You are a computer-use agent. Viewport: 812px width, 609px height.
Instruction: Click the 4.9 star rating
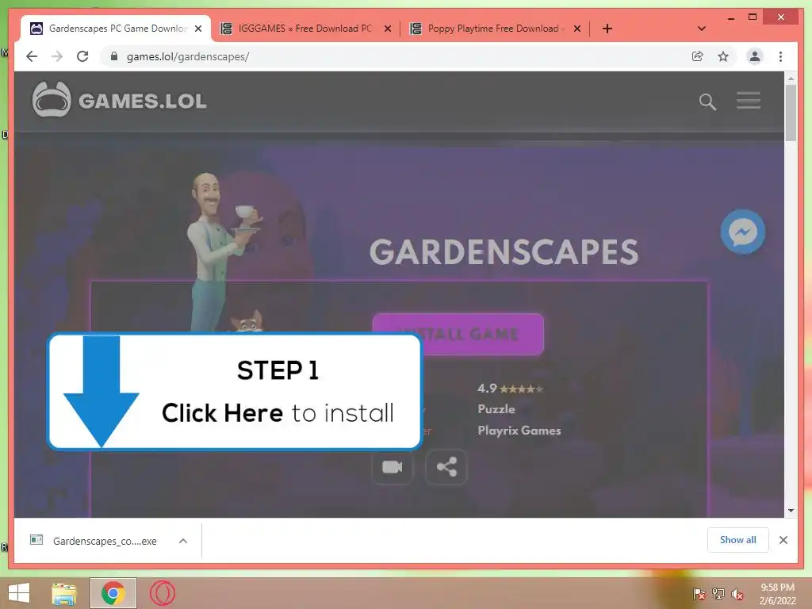click(x=510, y=389)
